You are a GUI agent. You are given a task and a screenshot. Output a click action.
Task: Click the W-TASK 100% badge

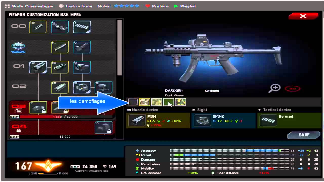coord(18,48)
